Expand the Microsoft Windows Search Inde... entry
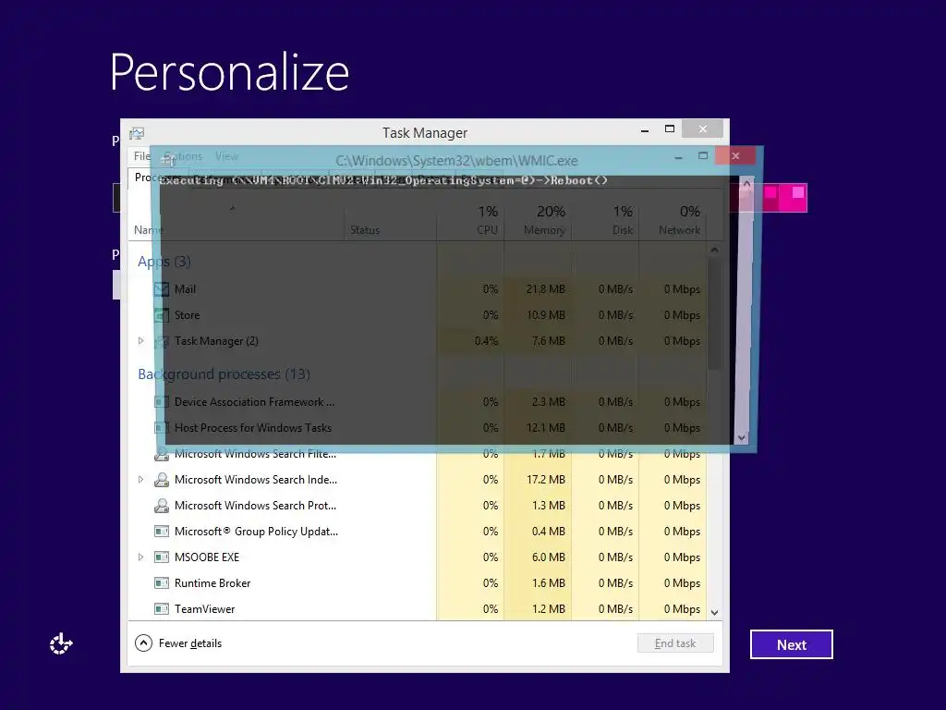 [x=140, y=480]
